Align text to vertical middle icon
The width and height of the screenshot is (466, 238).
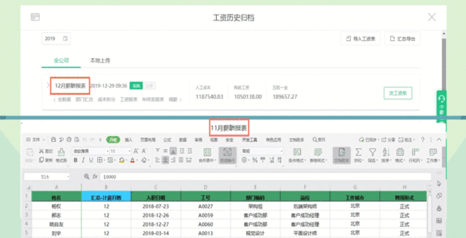click(165, 151)
